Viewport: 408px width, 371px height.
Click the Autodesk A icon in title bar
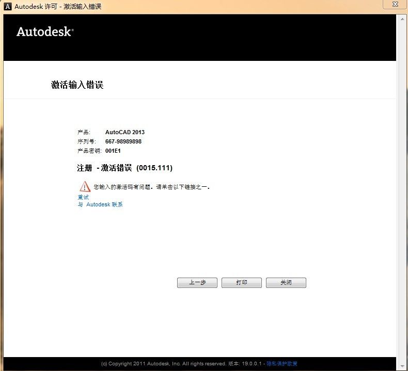click(8, 6)
